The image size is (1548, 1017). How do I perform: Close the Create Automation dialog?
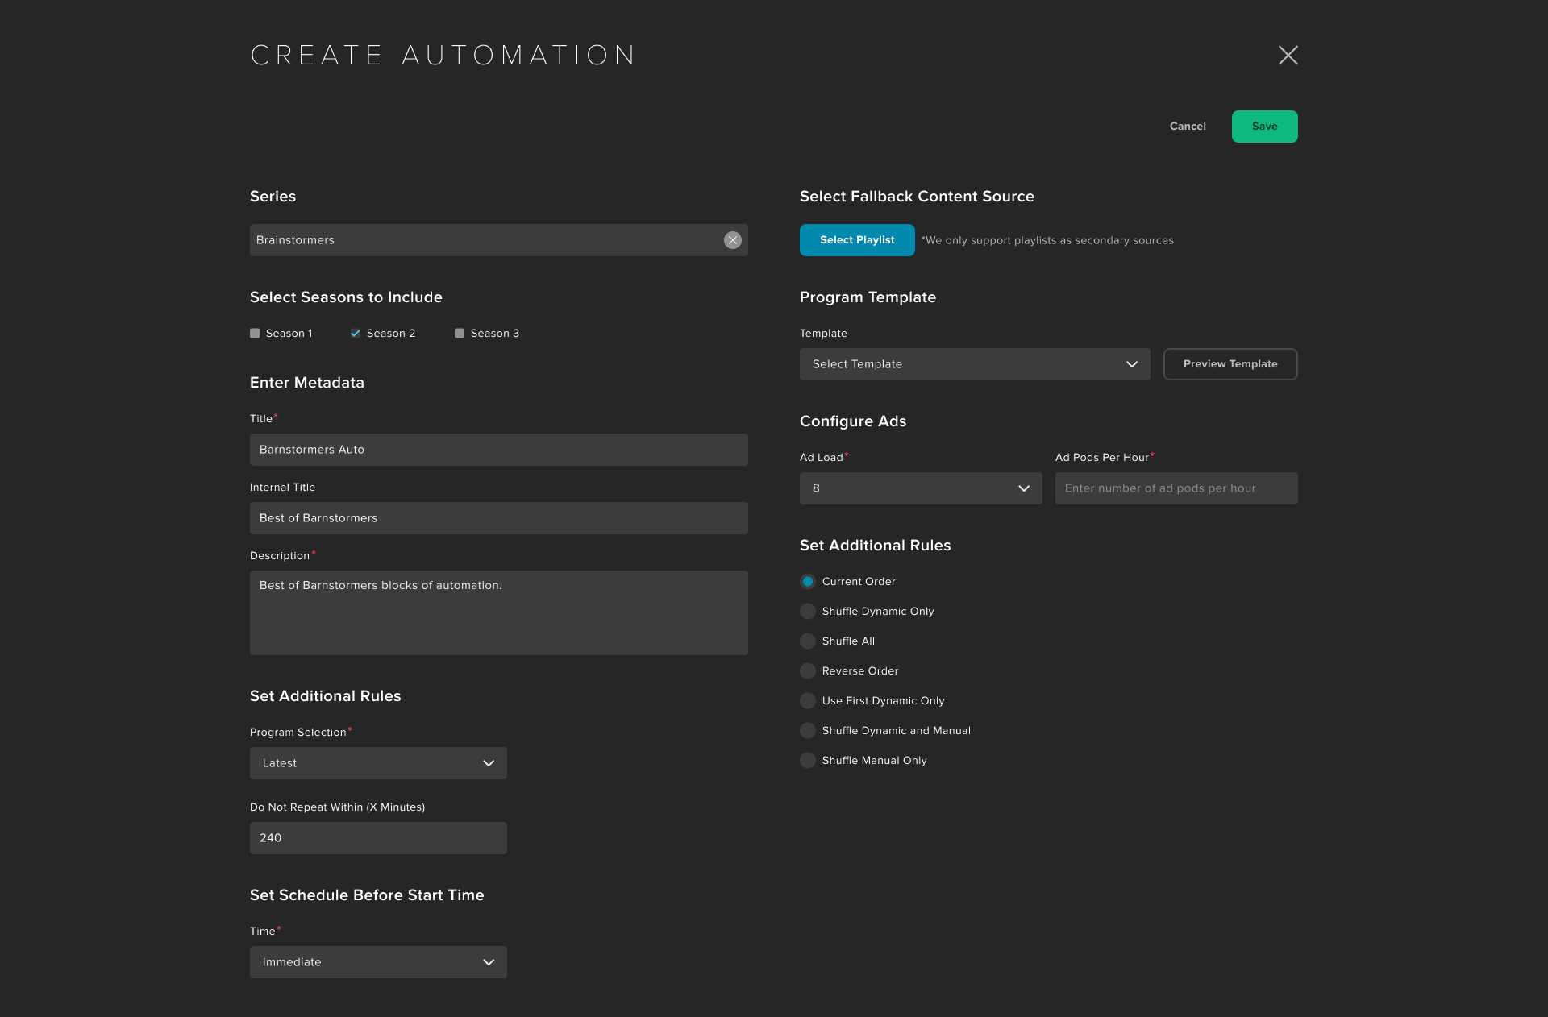click(1288, 55)
